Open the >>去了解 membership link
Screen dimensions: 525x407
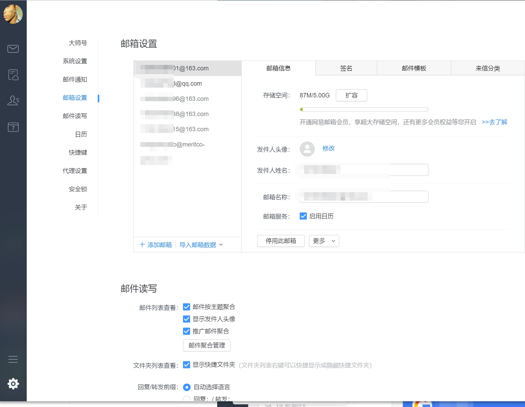pyautogui.click(x=495, y=122)
